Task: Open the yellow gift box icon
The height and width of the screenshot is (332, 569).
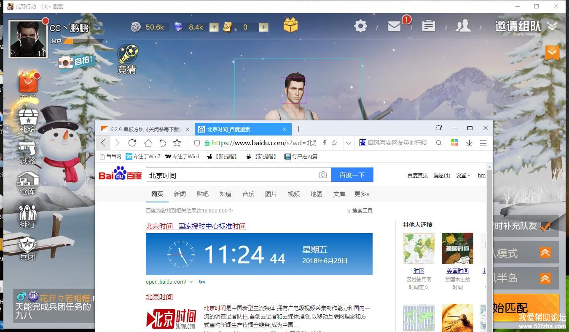Action: pyautogui.click(x=290, y=25)
